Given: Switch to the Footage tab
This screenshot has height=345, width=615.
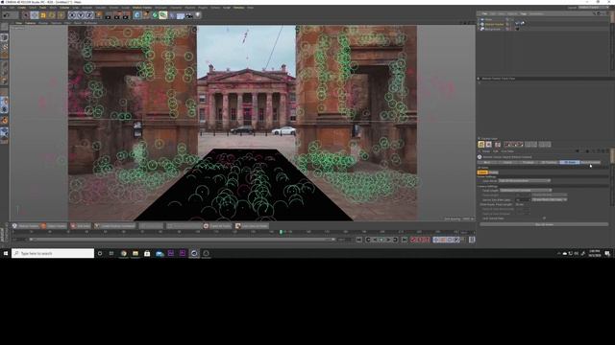Looking at the screenshot, I should tap(528, 162).
